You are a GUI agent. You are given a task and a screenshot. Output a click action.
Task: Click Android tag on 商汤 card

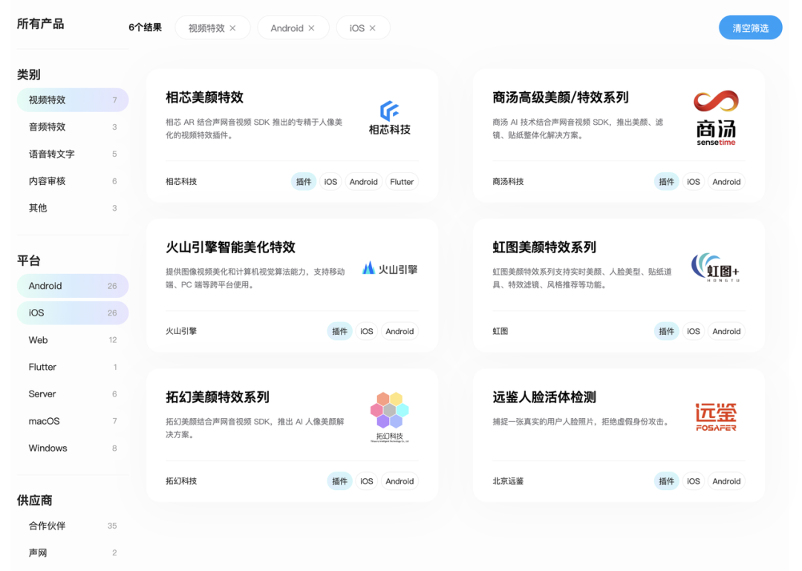point(726,182)
